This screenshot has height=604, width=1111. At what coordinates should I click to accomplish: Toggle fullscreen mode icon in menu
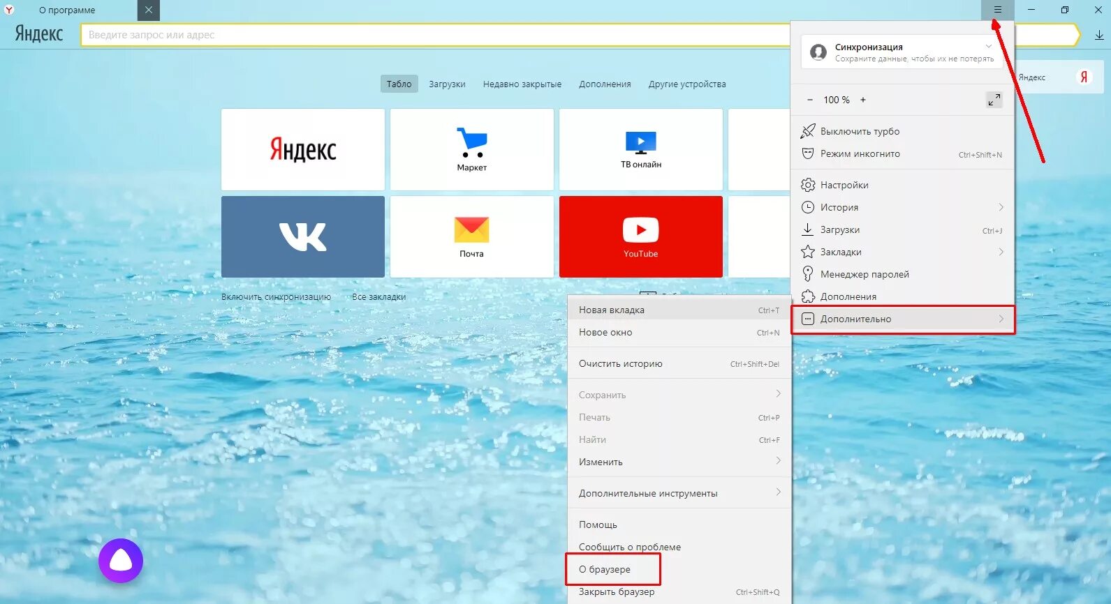[x=994, y=100]
